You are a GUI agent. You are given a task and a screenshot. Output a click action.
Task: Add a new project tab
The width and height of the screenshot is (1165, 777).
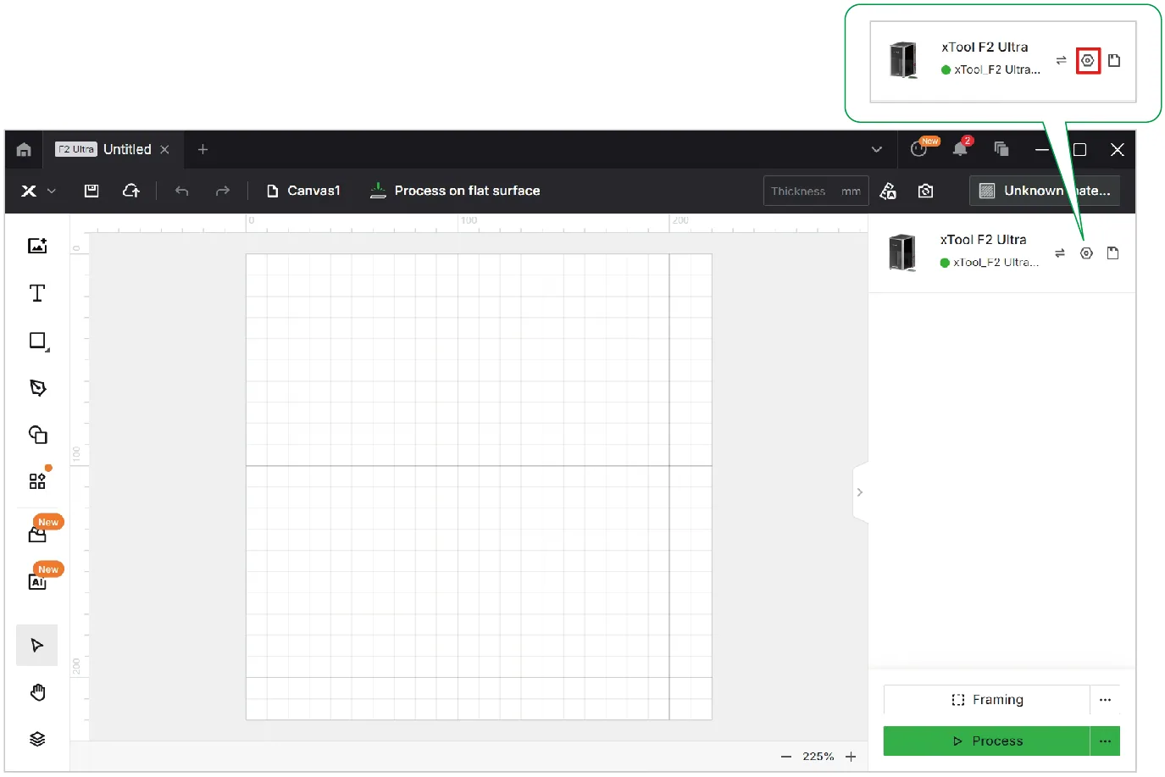tap(202, 150)
